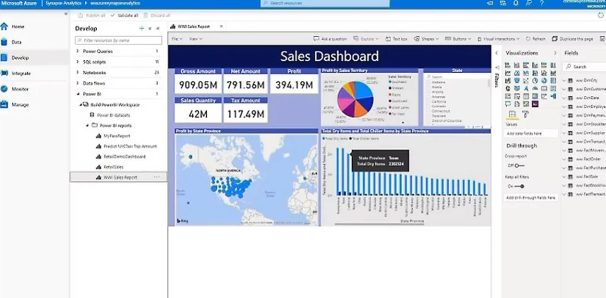606x298 pixels.
Task: Click the Text box toolbar icon
Action: pyautogui.click(x=388, y=39)
